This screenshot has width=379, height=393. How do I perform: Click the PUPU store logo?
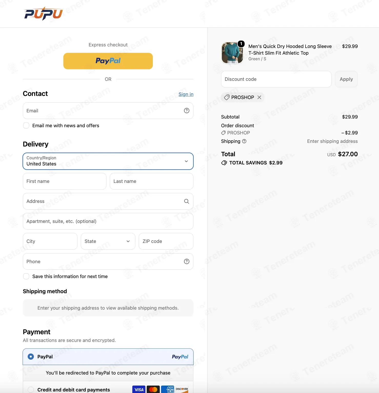(43, 14)
